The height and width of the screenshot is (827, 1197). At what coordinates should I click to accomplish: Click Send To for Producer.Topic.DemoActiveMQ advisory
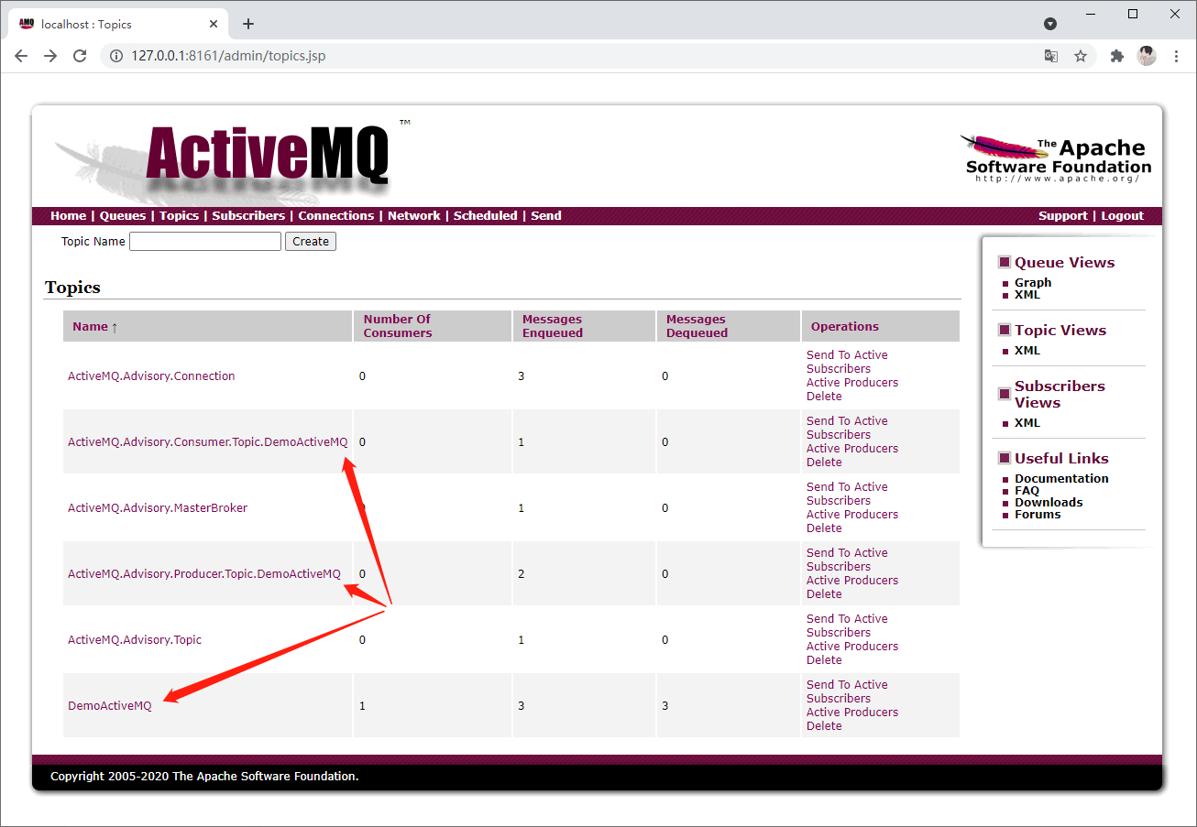[829, 553]
